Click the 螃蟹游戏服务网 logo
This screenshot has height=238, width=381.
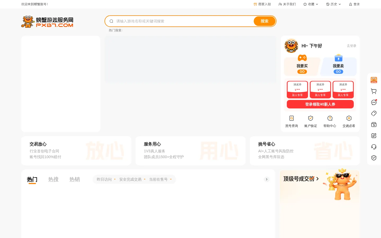pos(47,22)
